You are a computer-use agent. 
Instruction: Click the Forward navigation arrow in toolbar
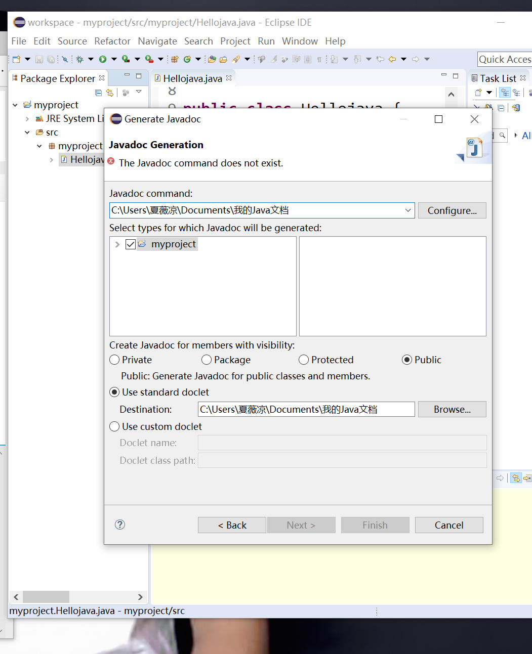point(416,59)
